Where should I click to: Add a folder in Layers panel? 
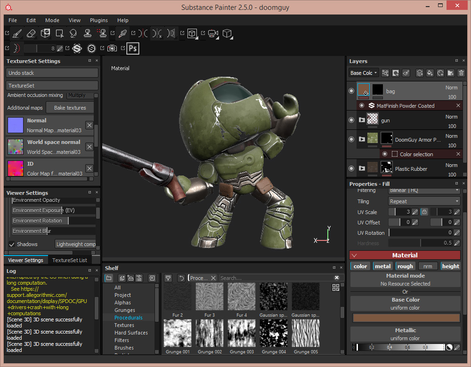tap(451, 73)
